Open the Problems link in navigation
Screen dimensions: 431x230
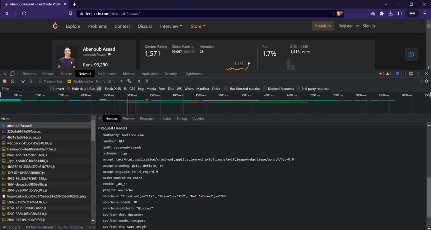point(97,26)
